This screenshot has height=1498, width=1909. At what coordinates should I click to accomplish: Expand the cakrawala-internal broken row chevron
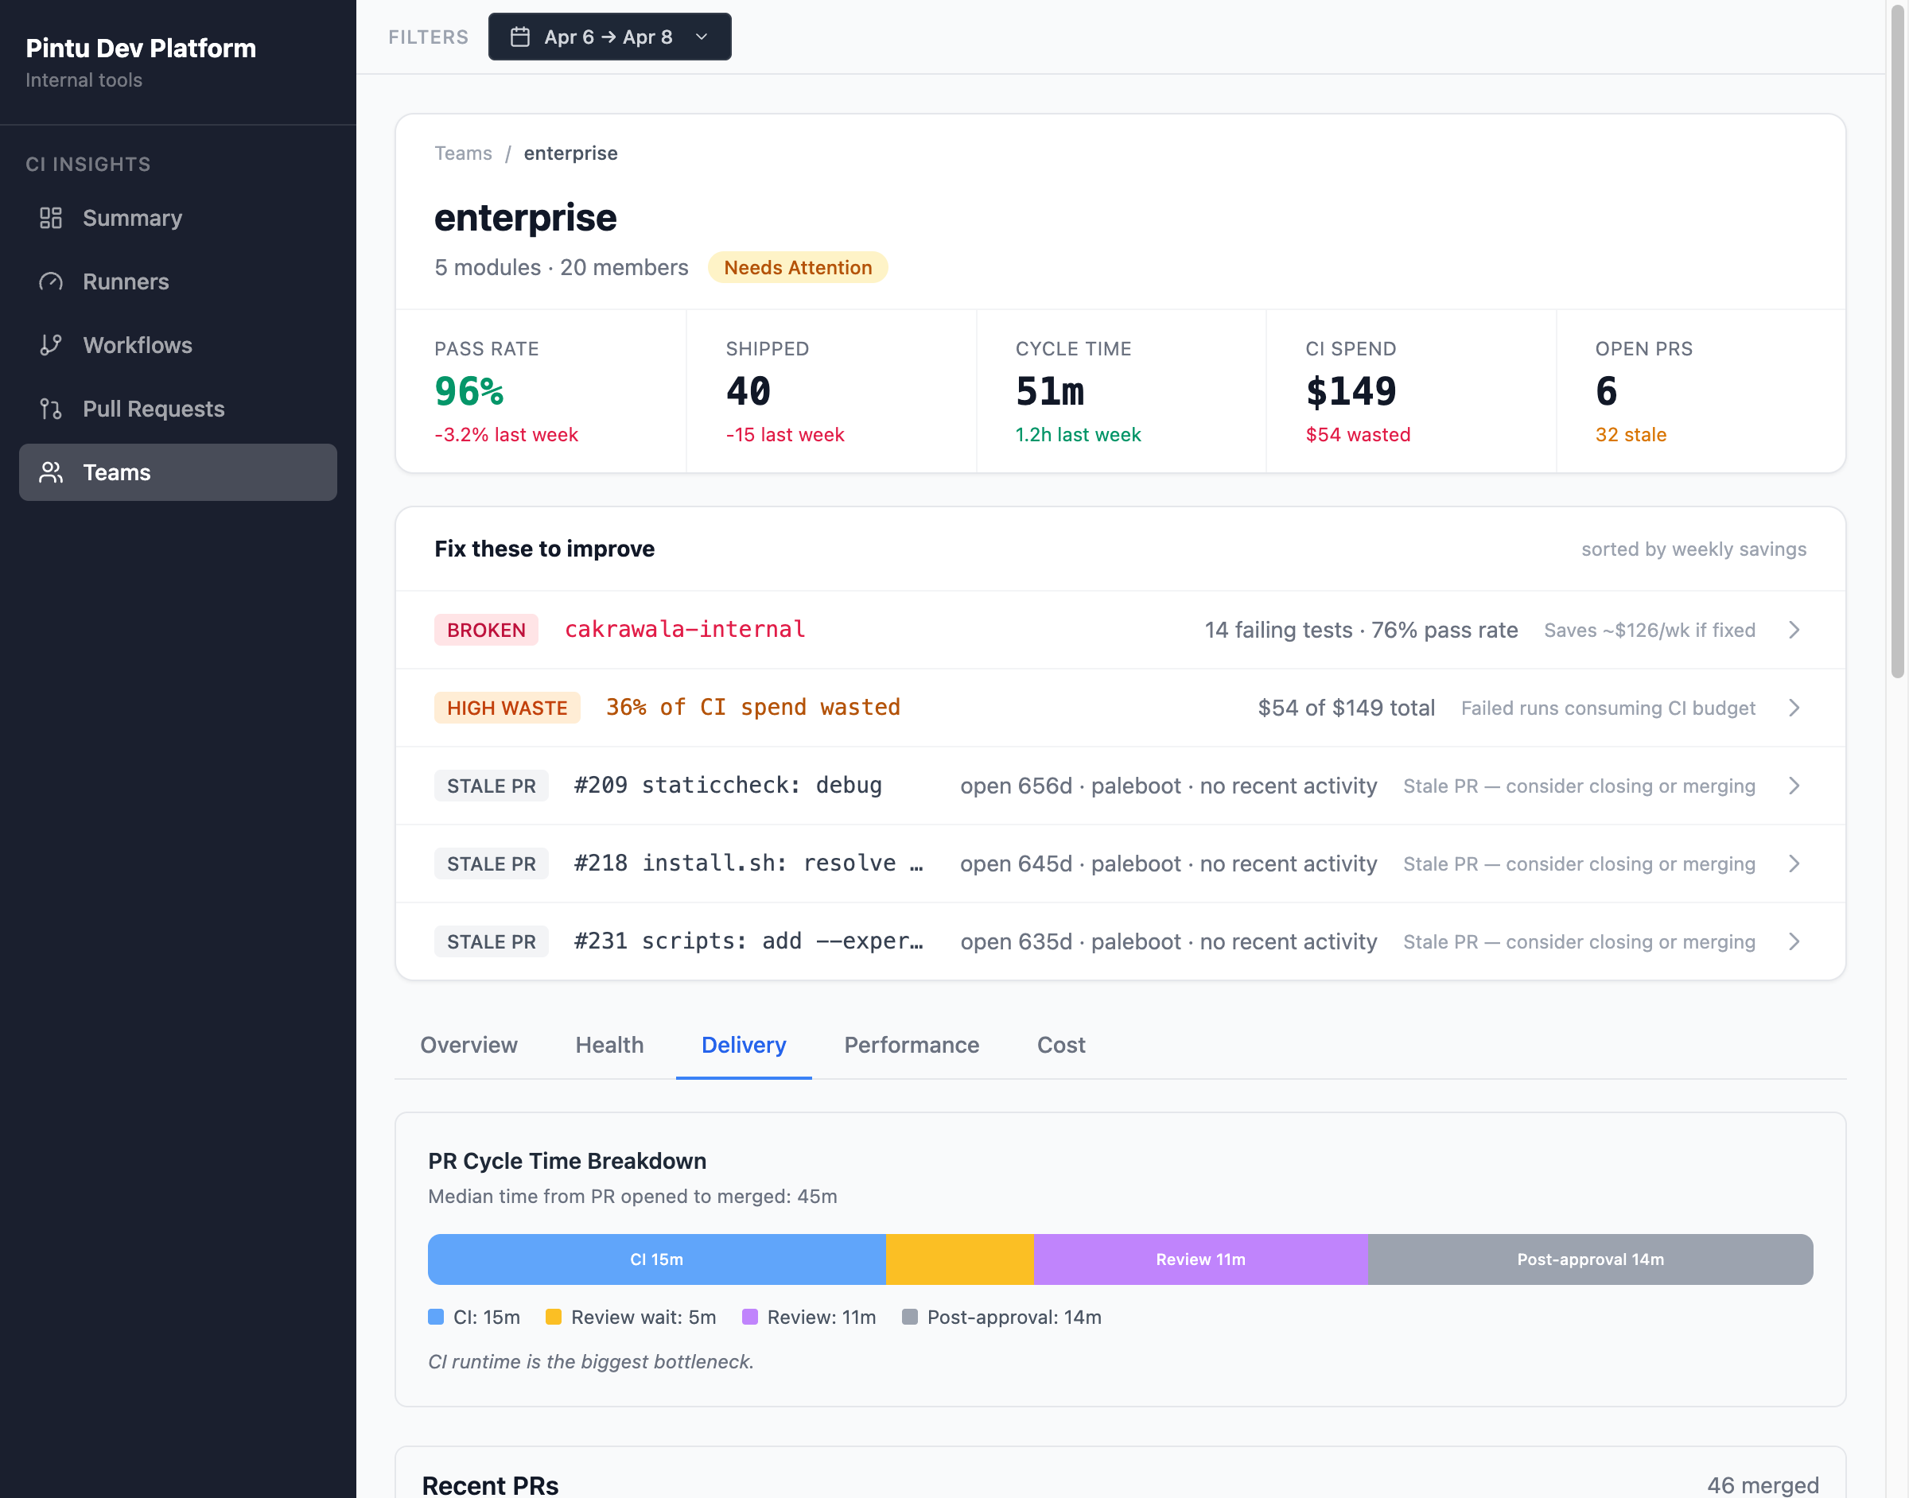tap(1793, 630)
